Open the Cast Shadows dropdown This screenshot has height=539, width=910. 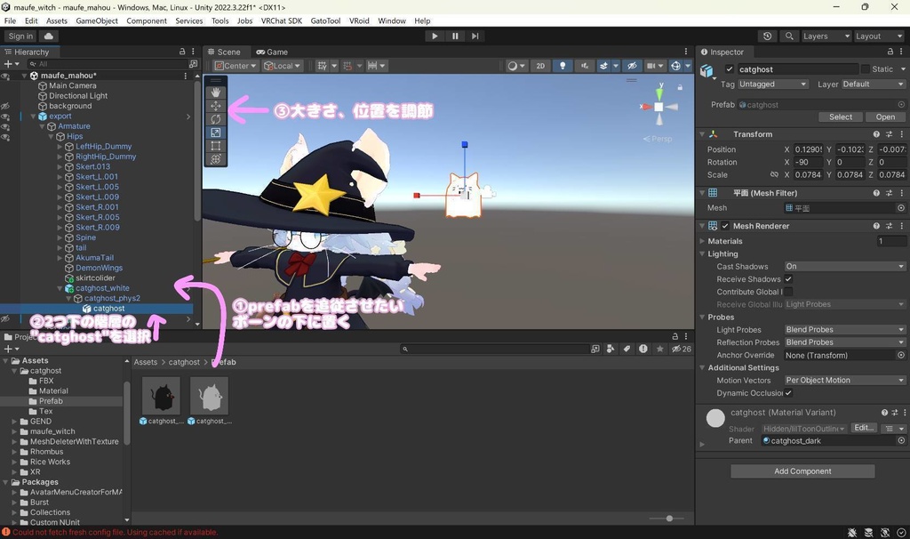[844, 265]
